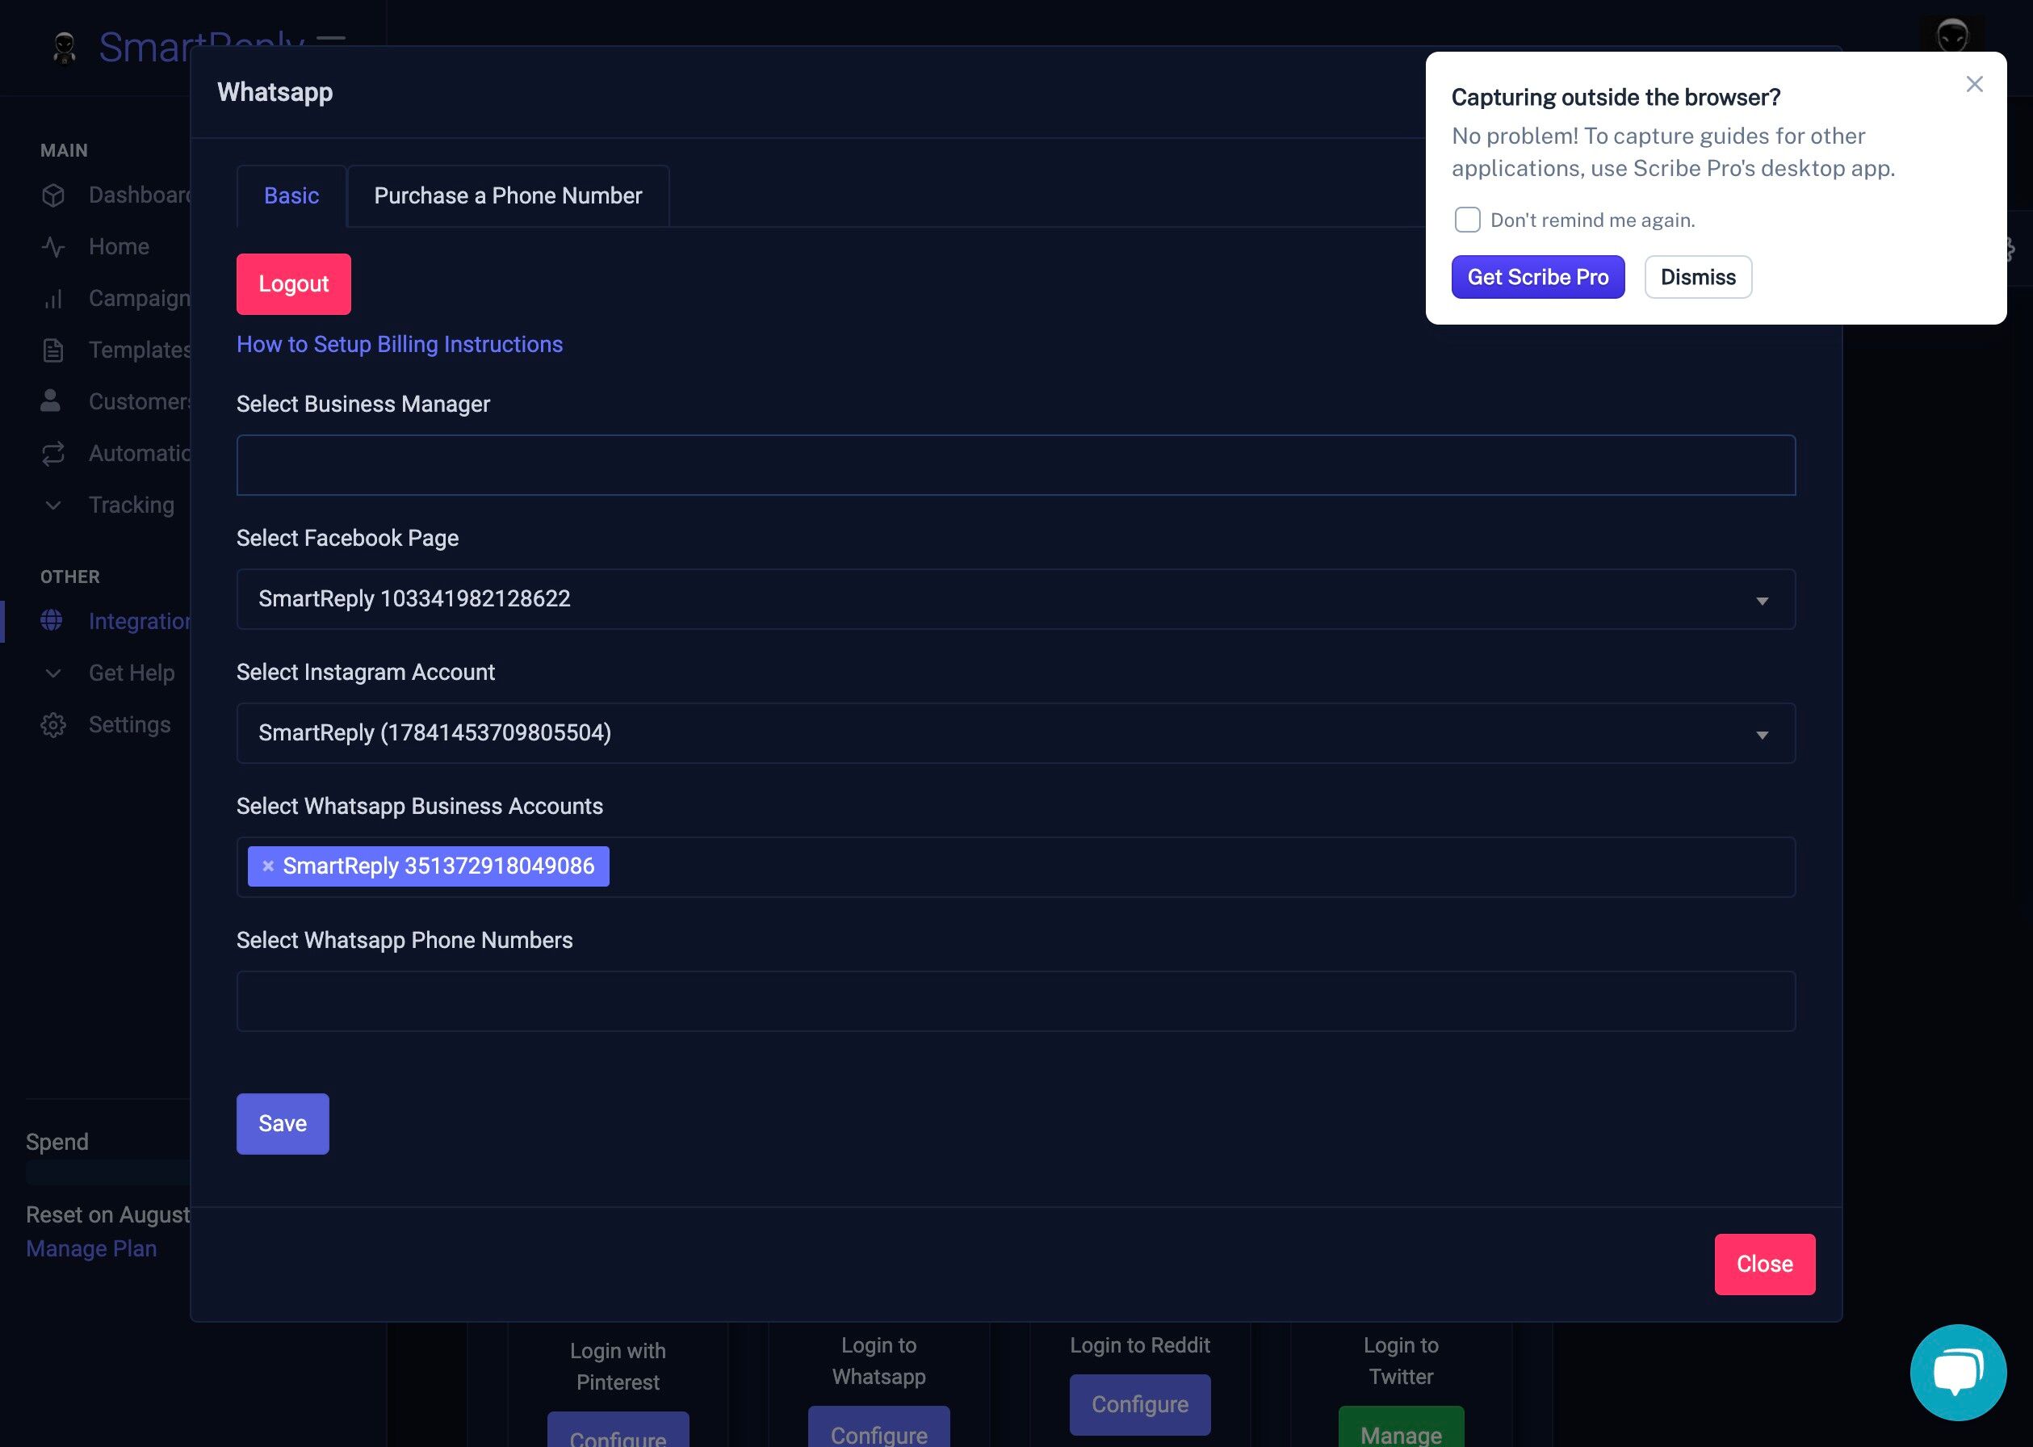Click the Settings gear icon in sidebar
This screenshot has height=1447, width=2033.
point(53,725)
